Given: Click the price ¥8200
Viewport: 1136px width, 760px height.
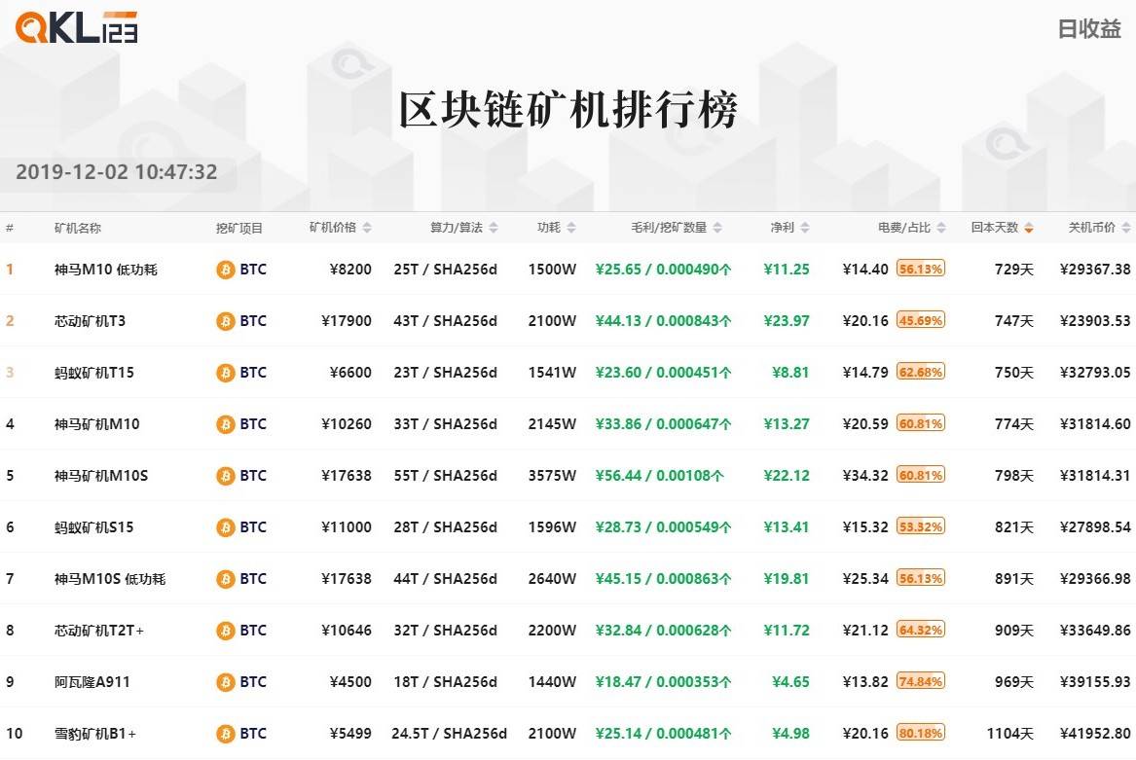Looking at the screenshot, I should tap(350, 270).
